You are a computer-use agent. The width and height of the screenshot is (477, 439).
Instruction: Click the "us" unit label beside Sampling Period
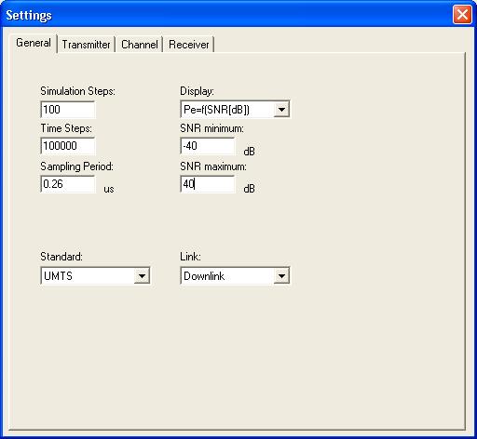click(109, 189)
